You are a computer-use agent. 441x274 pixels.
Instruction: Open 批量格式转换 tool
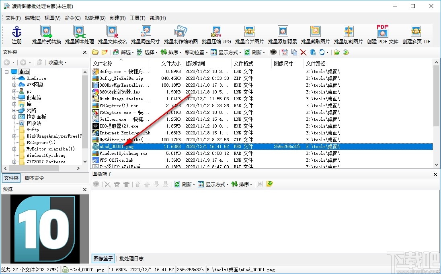(x=46, y=35)
